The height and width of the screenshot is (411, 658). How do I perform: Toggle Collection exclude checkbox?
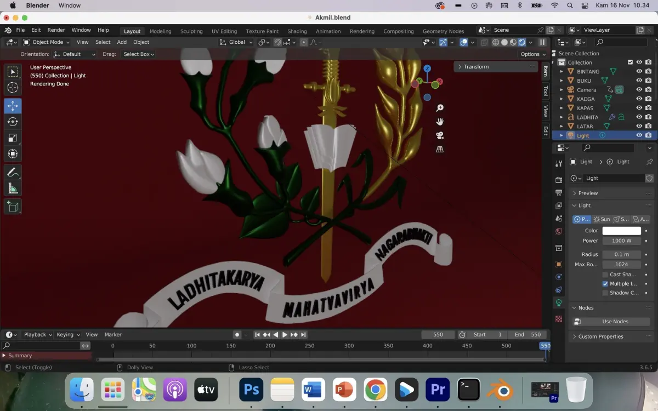pyautogui.click(x=630, y=62)
